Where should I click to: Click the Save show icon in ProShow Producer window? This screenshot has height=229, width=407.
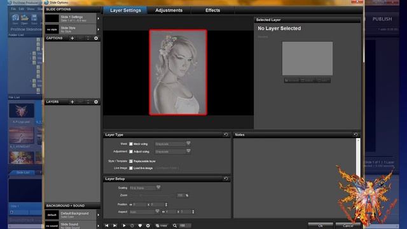pyautogui.click(x=34, y=18)
